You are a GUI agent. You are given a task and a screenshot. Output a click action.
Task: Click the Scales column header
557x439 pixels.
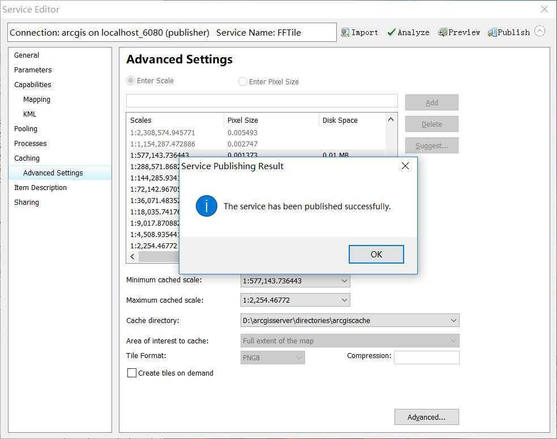175,120
